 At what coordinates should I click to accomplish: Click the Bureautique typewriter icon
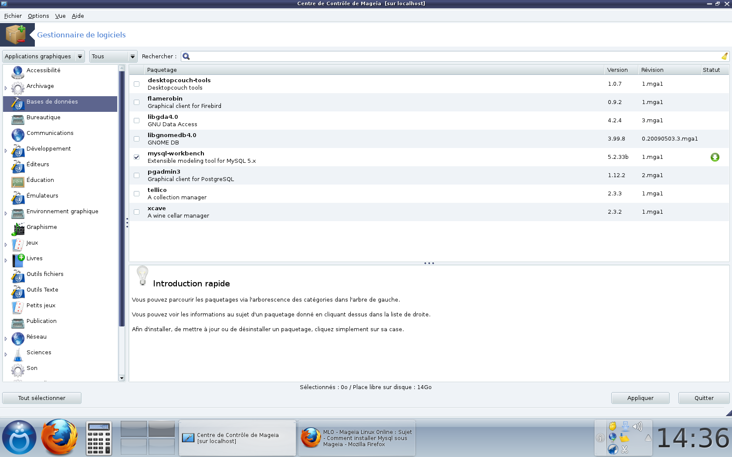(x=18, y=119)
